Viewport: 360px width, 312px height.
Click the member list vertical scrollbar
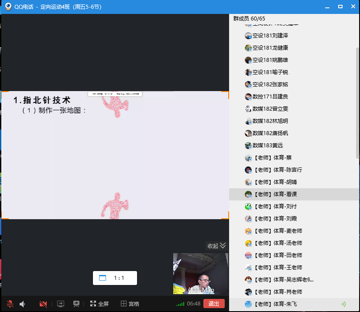pos(357,100)
